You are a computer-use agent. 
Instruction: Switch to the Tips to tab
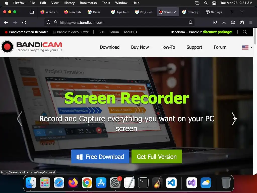pyautogui.click(x=120, y=12)
